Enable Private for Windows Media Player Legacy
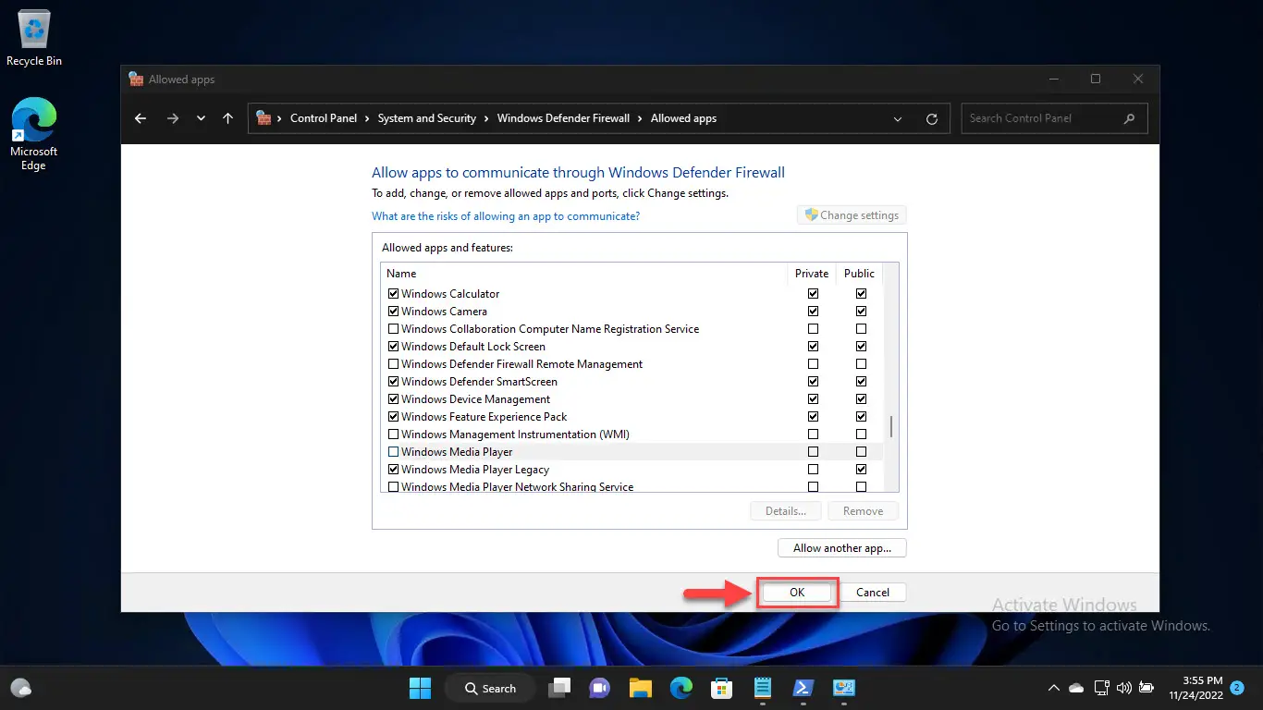The height and width of the screenshot is (710, 1263). pos(813,470)
